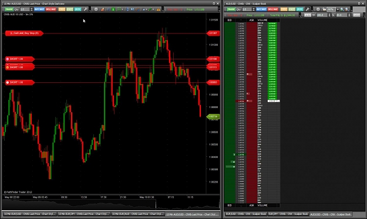Click the orange button after SELL MKT in chart toolbar
Image resolution: width=367 pixels, height=219 pixels.
click(x=62, y=9)
